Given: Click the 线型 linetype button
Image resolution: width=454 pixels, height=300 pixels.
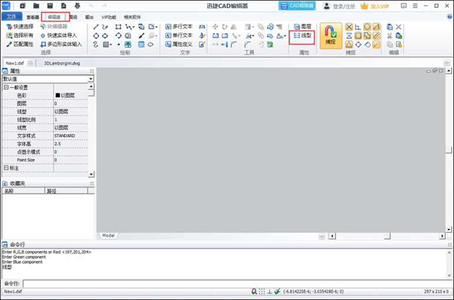Looking at the screenshot, I should tap(302, 35).
